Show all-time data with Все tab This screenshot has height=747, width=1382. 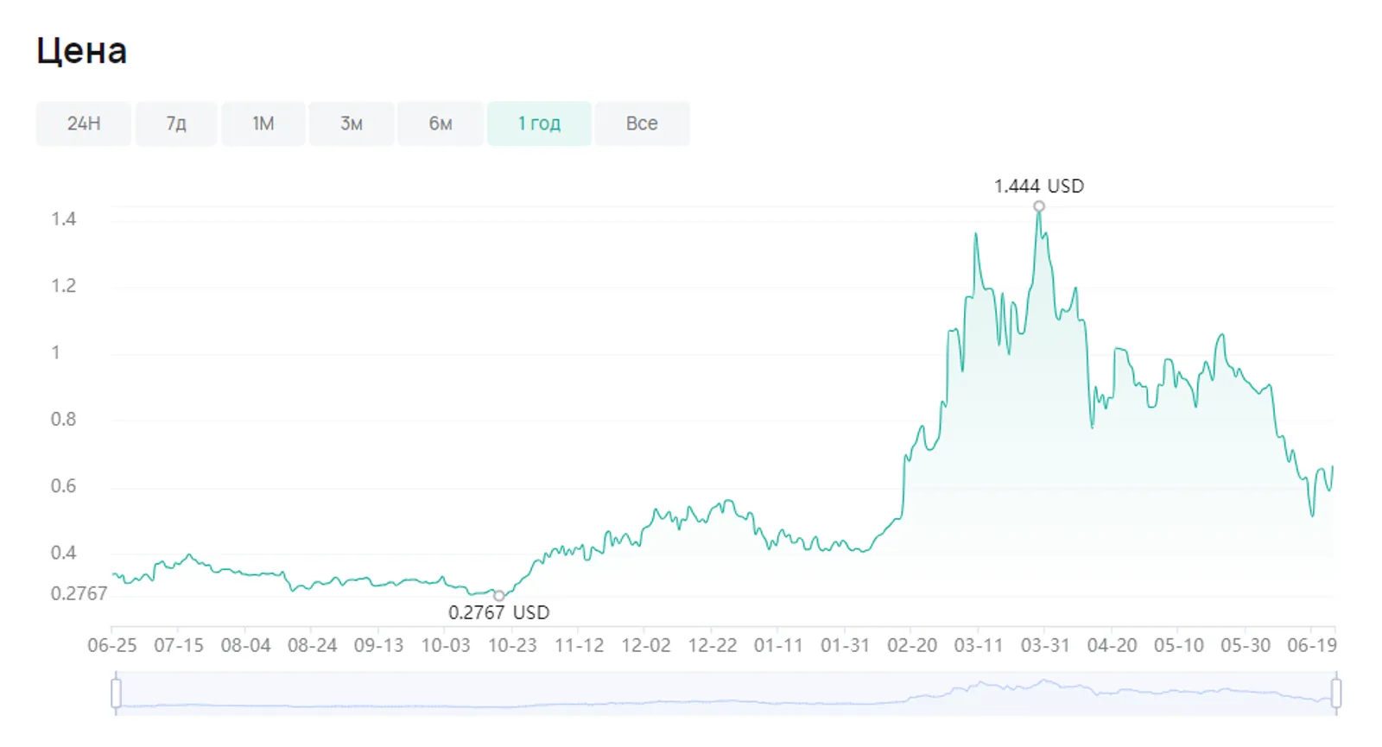(x=642, y=123)
